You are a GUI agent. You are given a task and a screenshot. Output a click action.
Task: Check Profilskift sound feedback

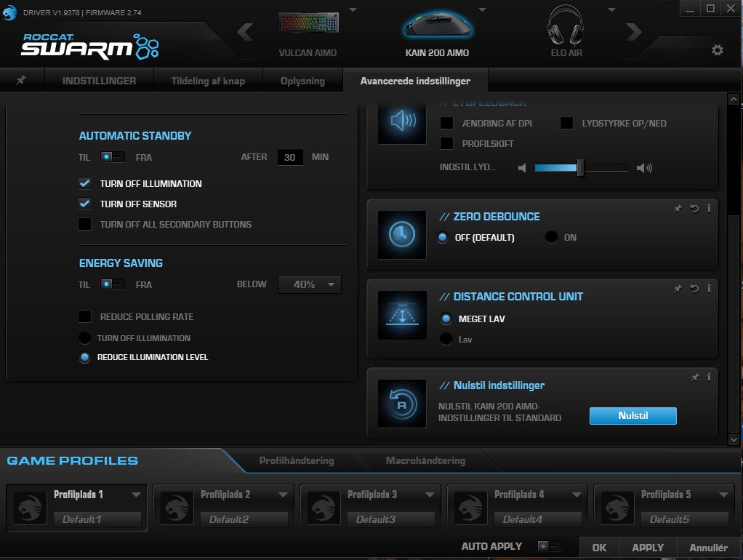[x=447, y=143]
